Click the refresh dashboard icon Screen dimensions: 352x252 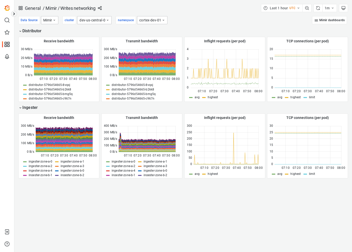click(x=318, y=8)
